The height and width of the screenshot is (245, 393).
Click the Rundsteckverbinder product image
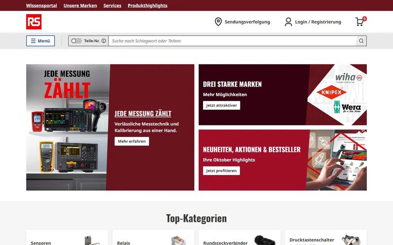click(265, 240)
